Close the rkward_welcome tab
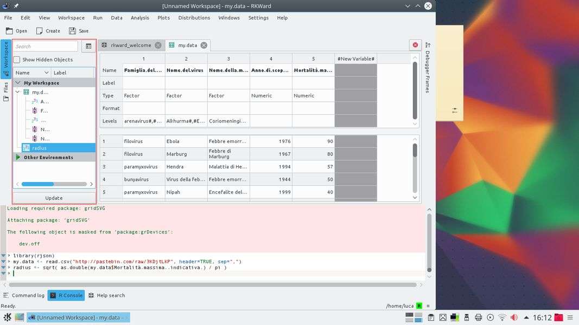 pyautogui.click(x=158, y=45)
